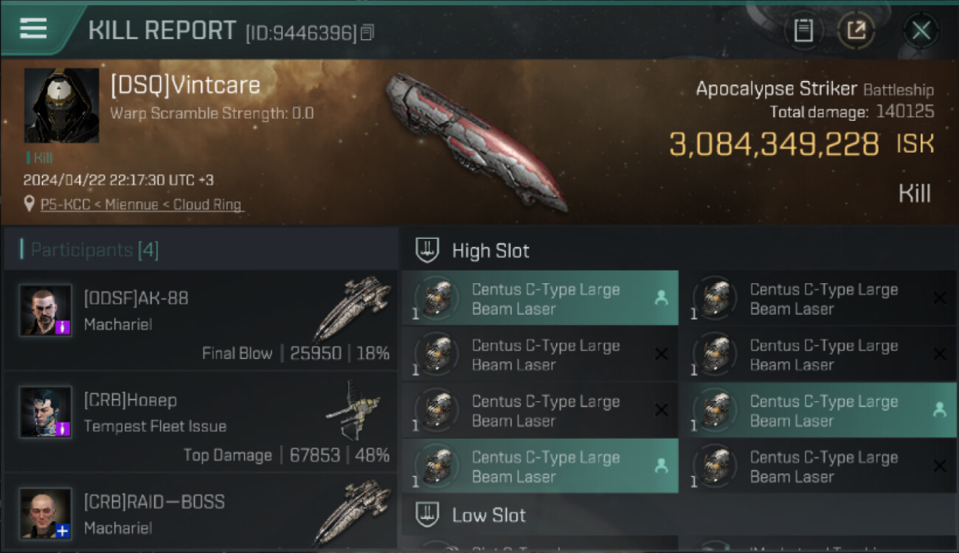Open the hamburger main menu
The image size is (959, 553).
[33, 29]
